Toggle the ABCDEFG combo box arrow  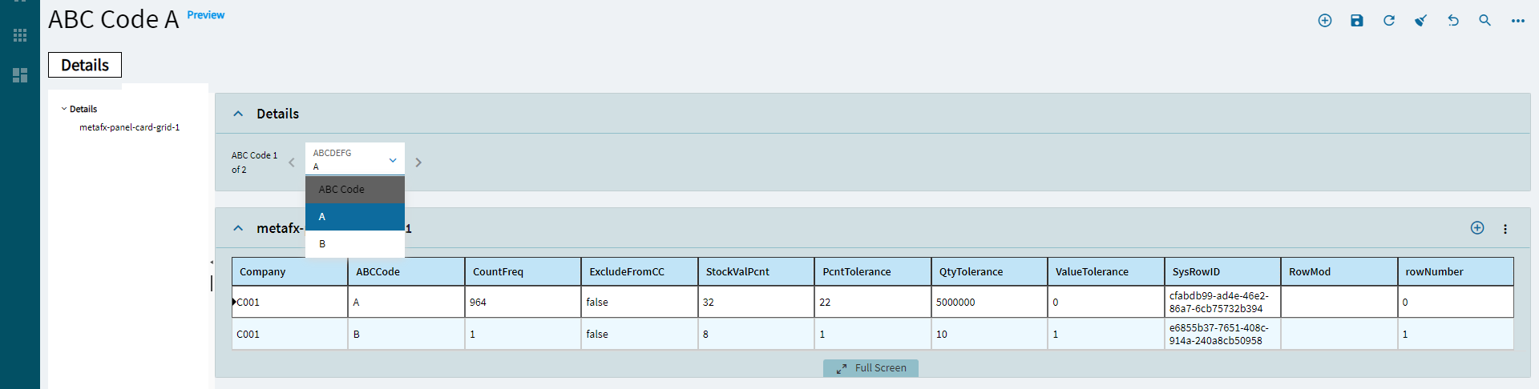click(393, 160)
